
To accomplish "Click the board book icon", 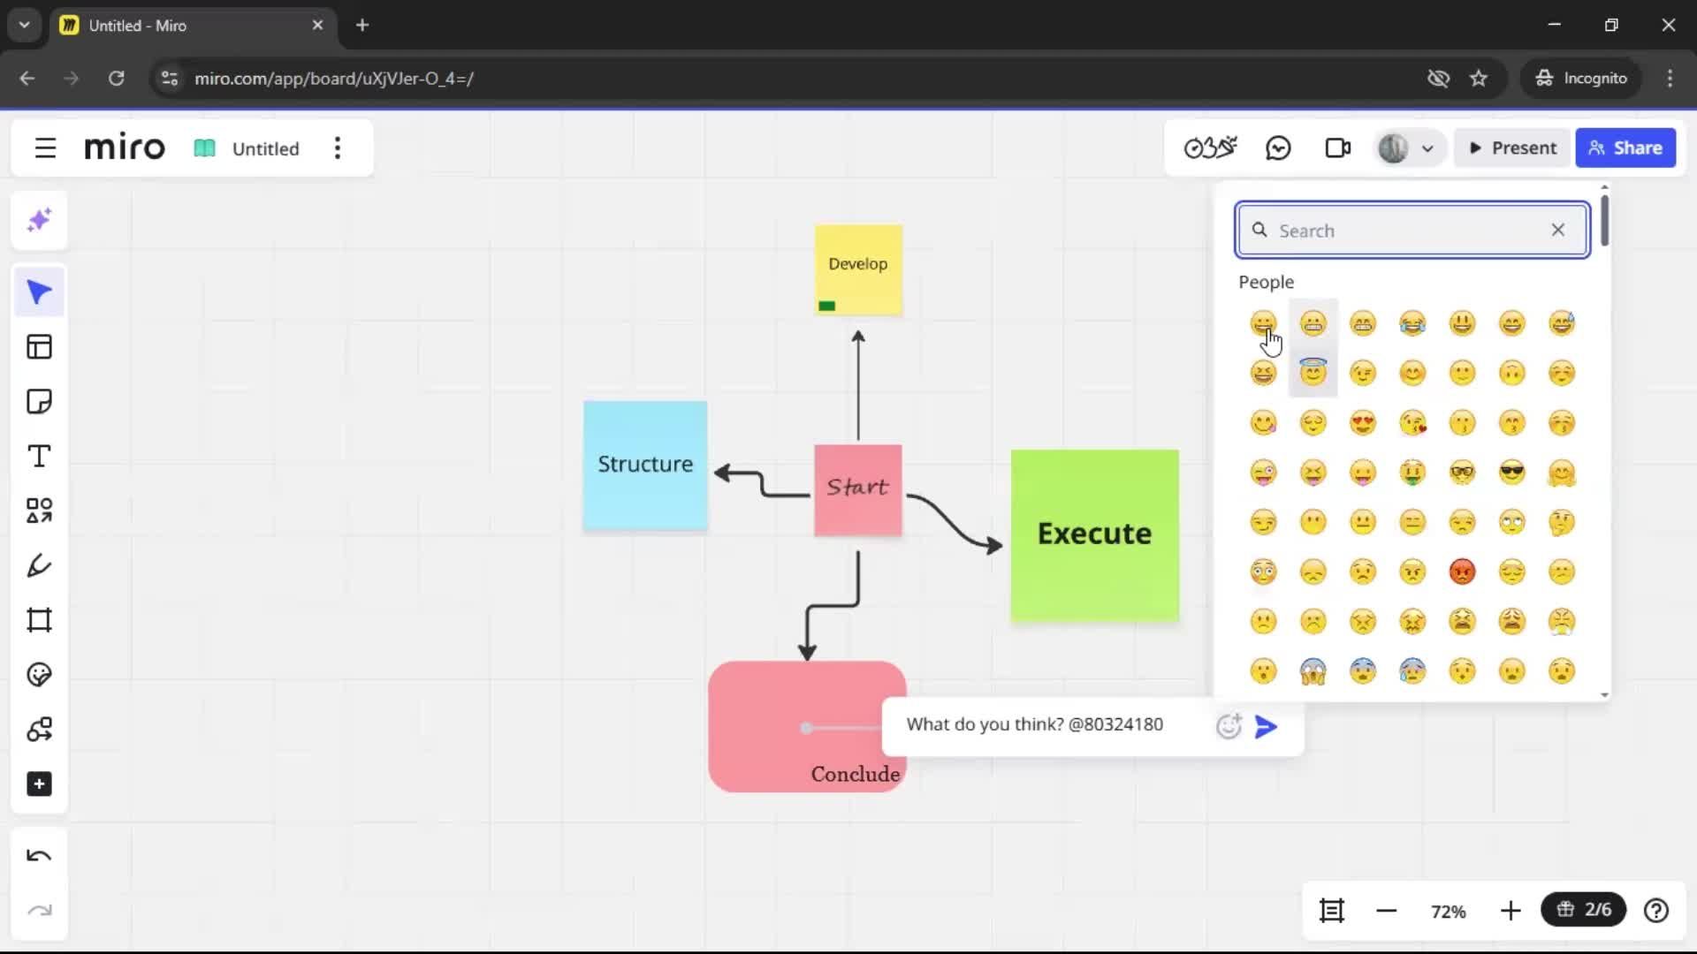I will 204,148.
